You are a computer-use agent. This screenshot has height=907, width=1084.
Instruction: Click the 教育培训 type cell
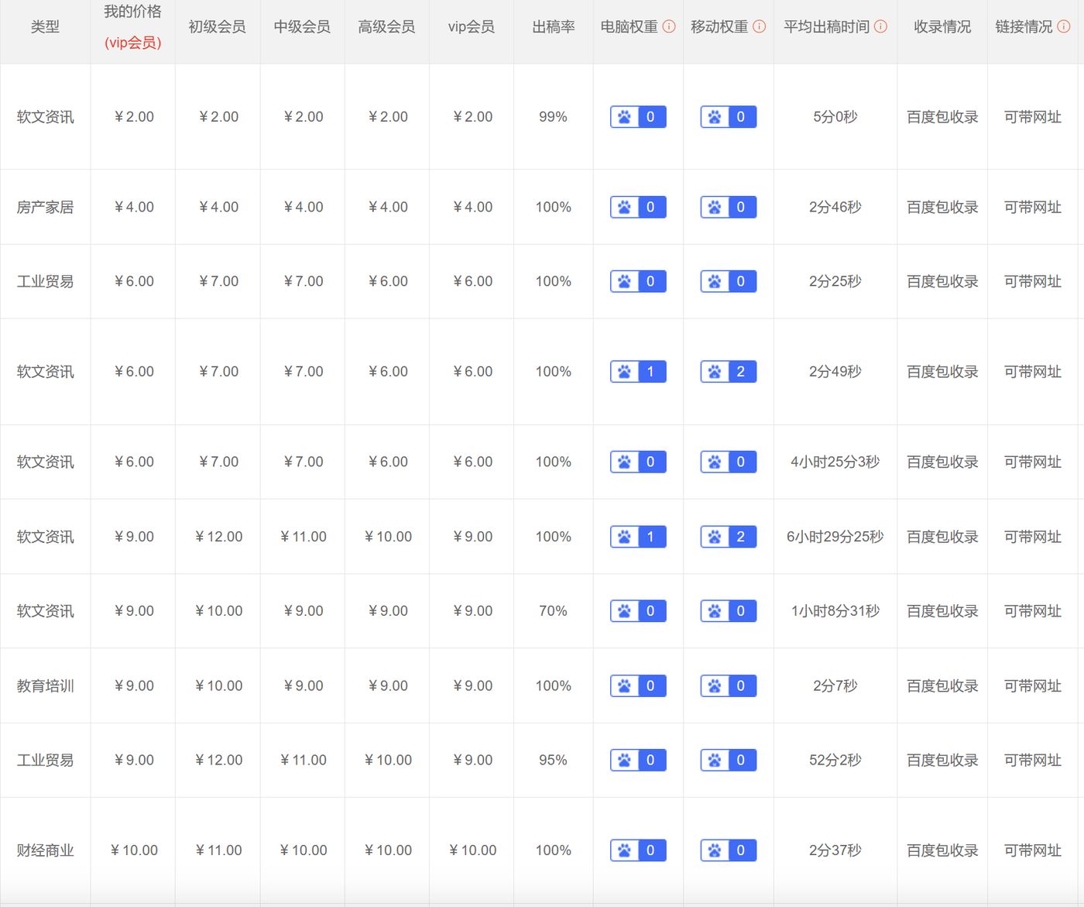(45, 685)
